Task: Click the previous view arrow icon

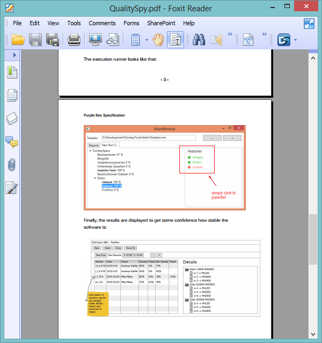Action: coord(216,40)
